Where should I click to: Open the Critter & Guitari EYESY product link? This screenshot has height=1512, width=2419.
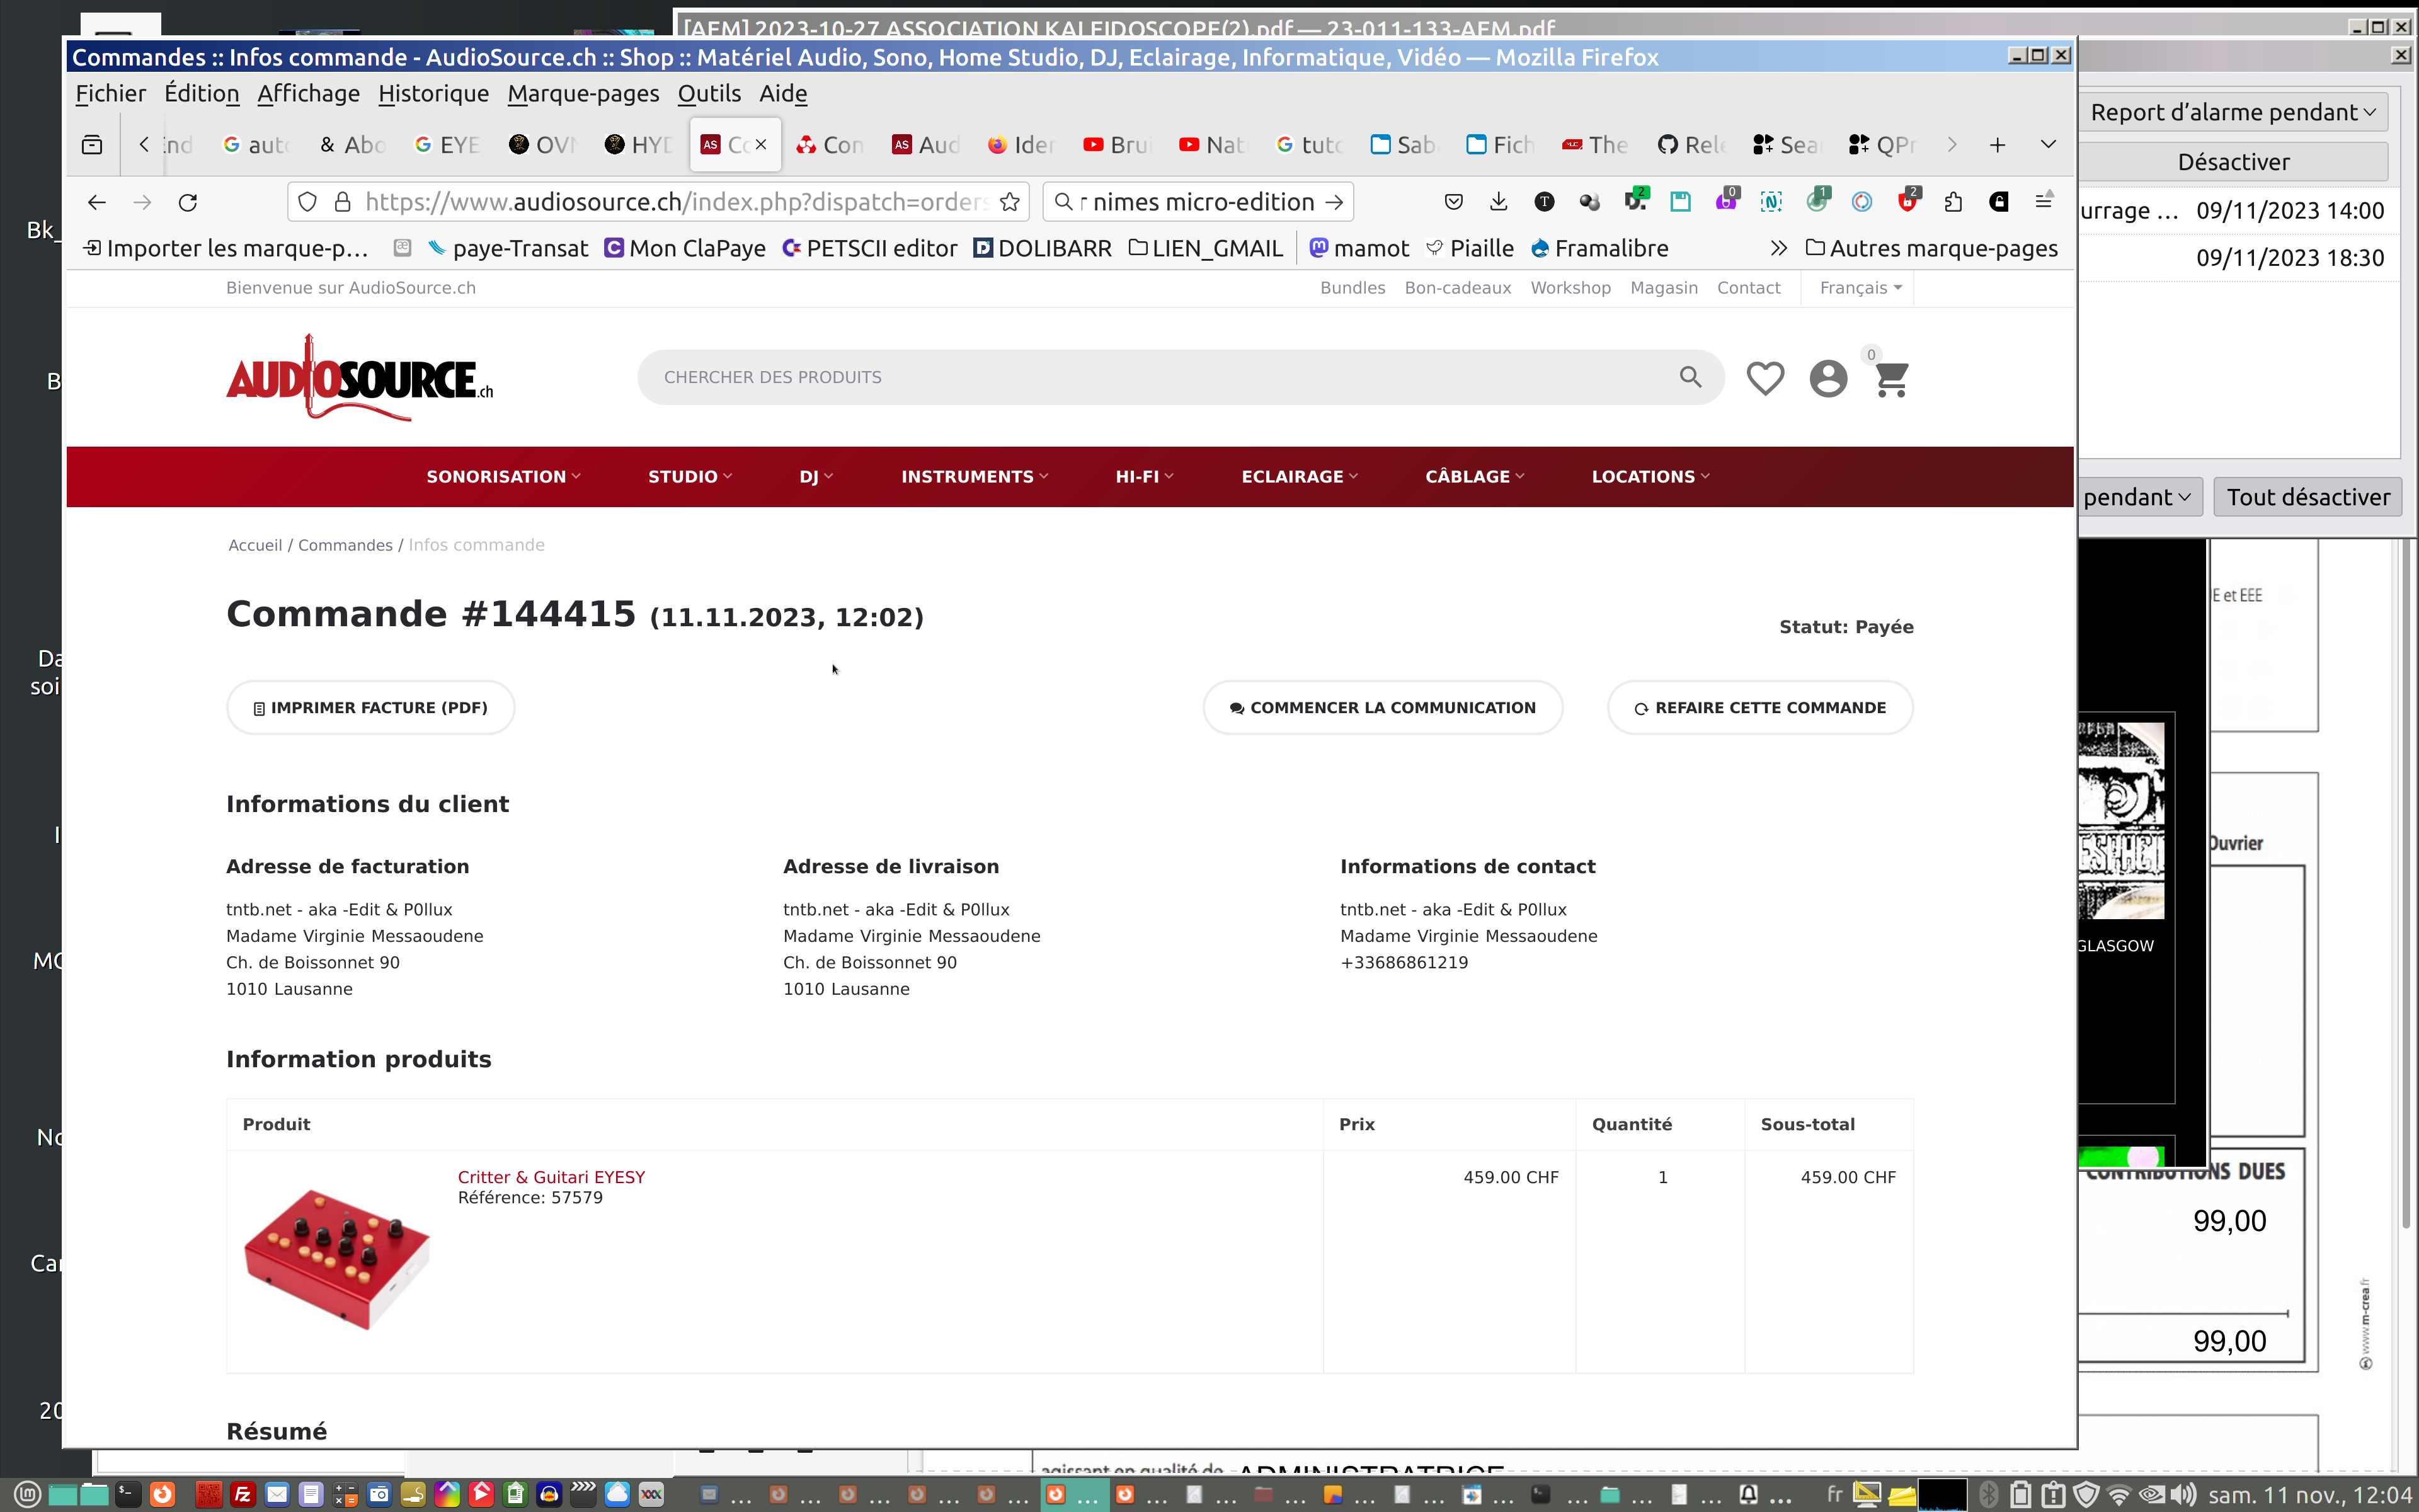tap(551, 1177)
